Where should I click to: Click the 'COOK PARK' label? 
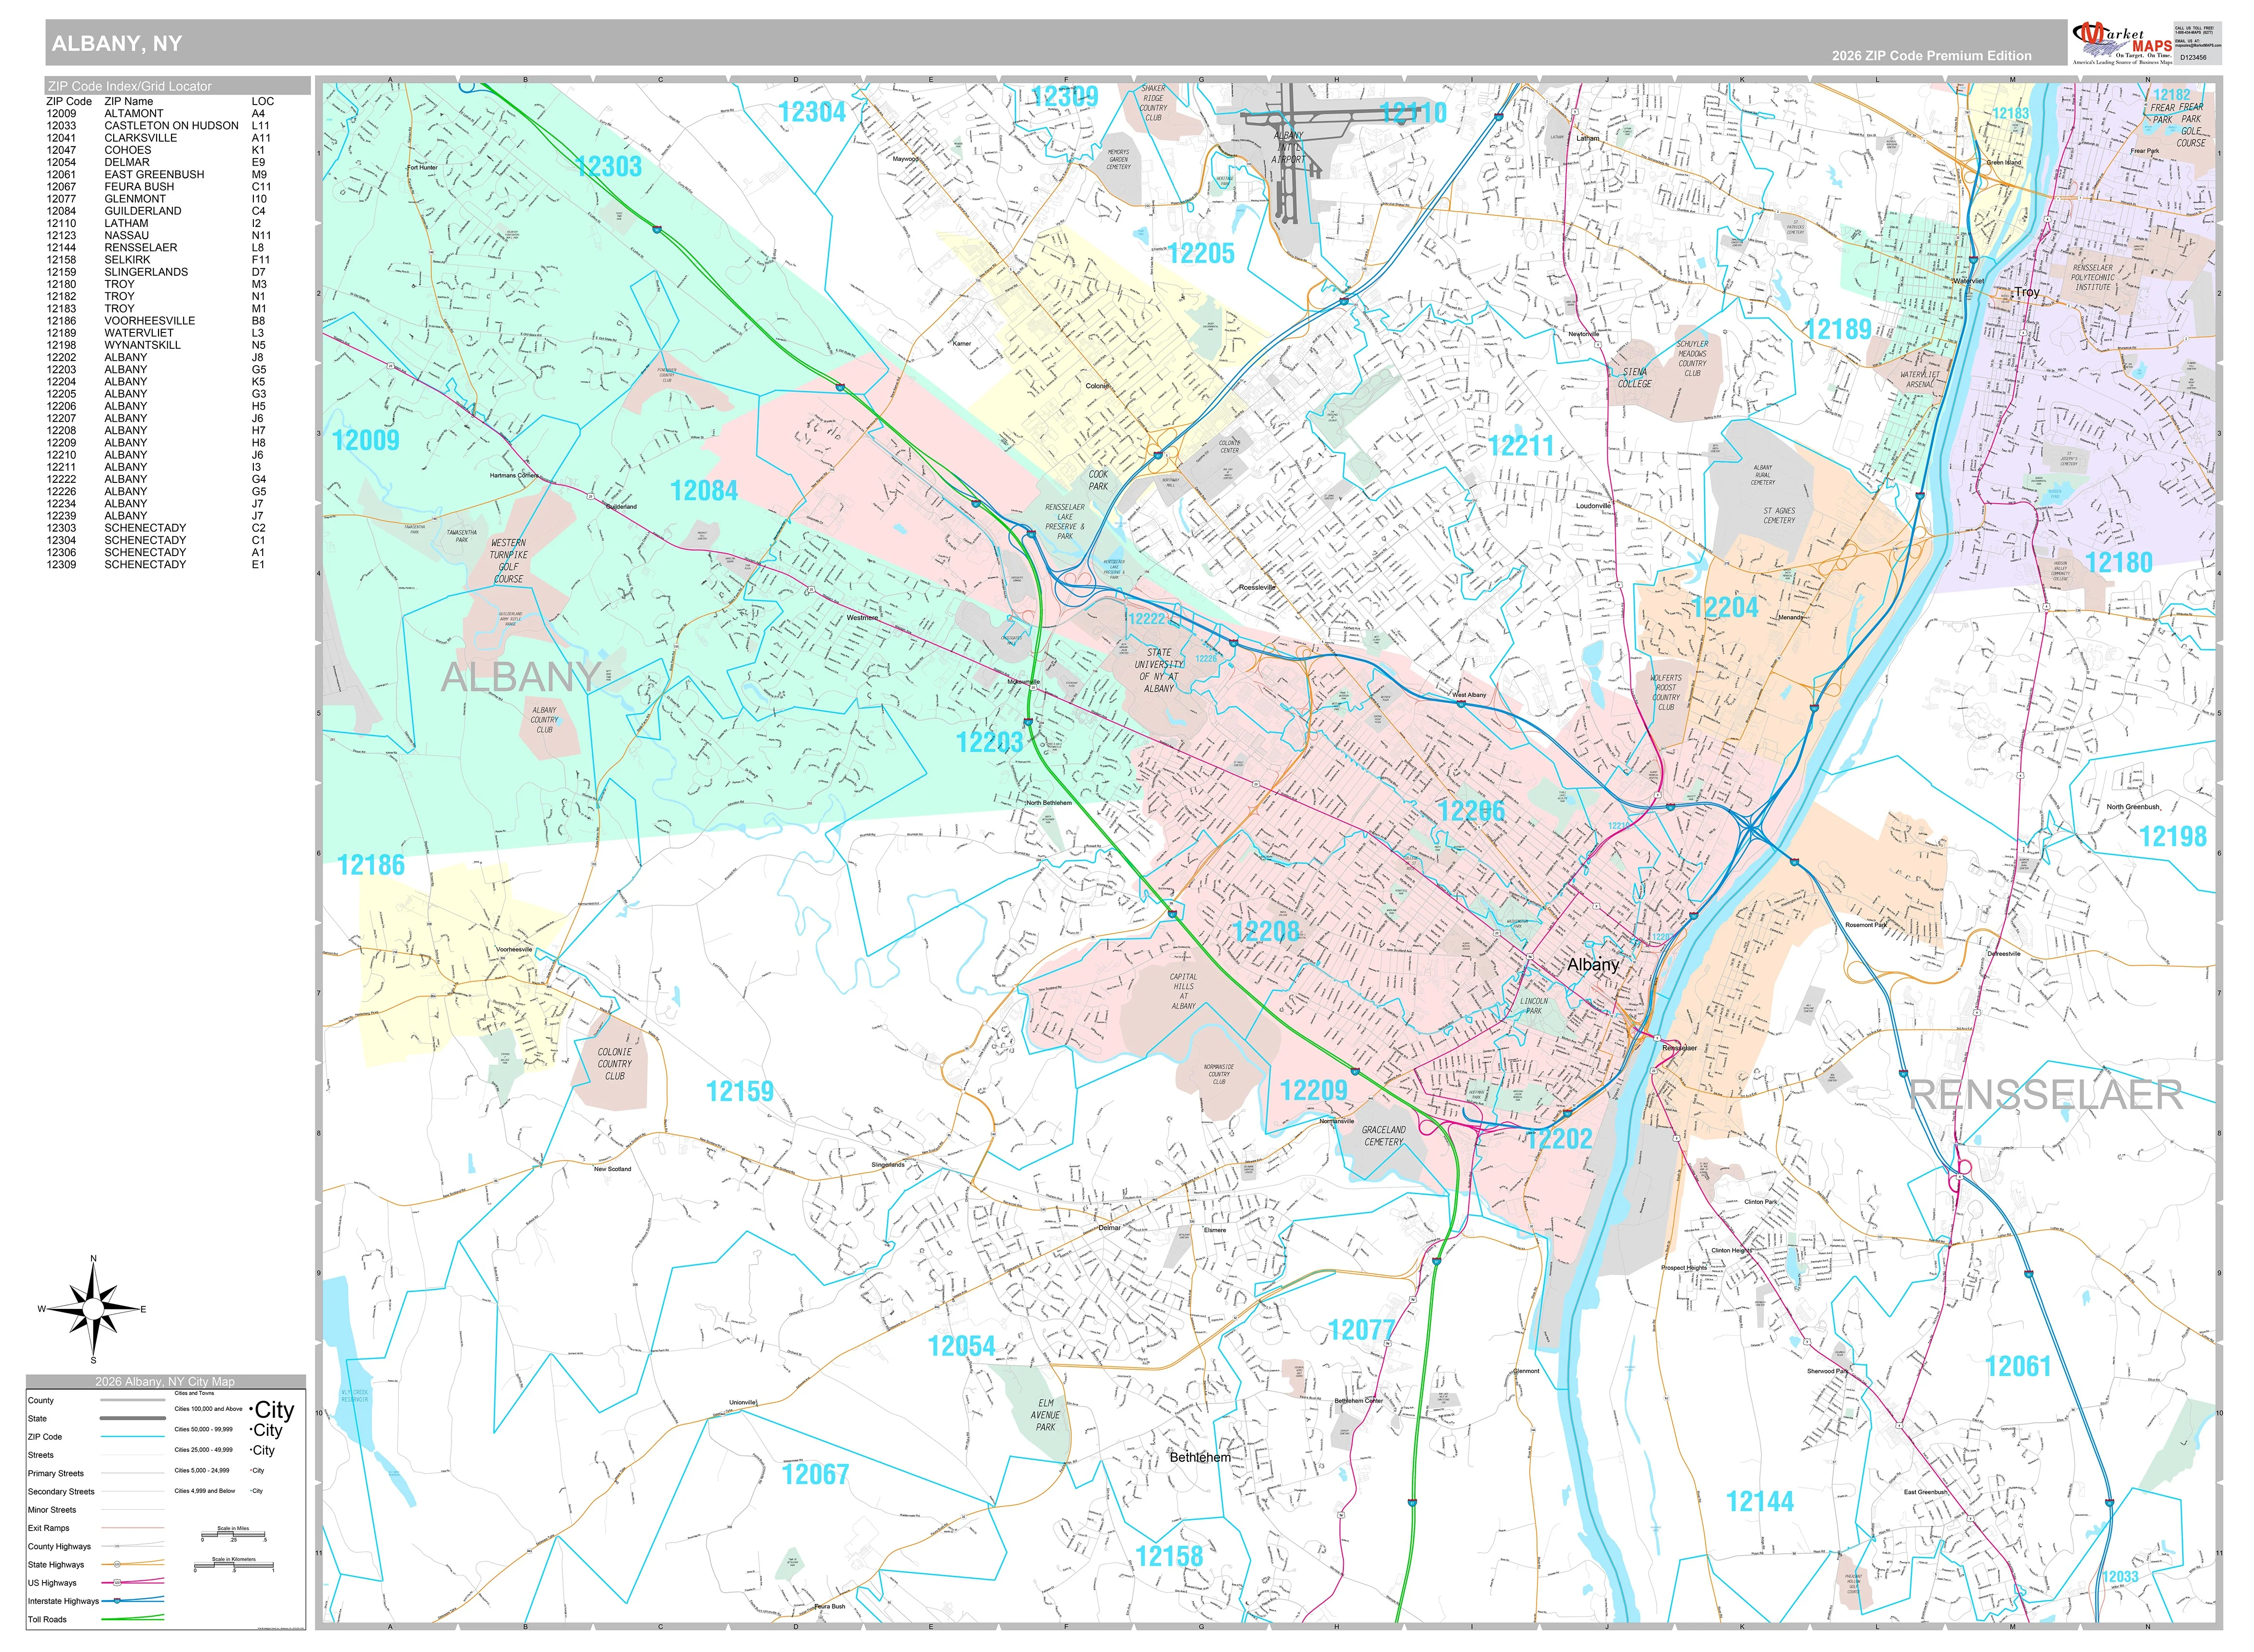1099,481
